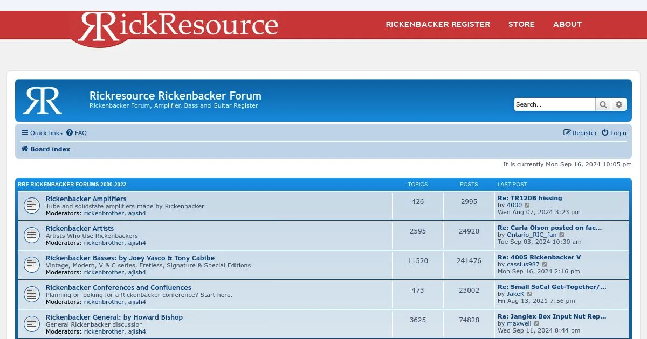The image size is (647, 339).
Task: Open STORE in top navigation
Action: click(521, 24)
